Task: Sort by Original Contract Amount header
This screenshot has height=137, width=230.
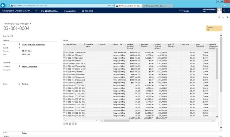Action: (130, 46)
